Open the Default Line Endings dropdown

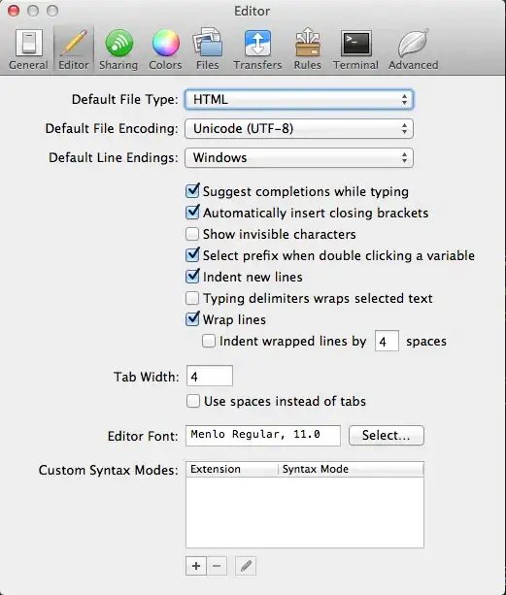point(299,158)
